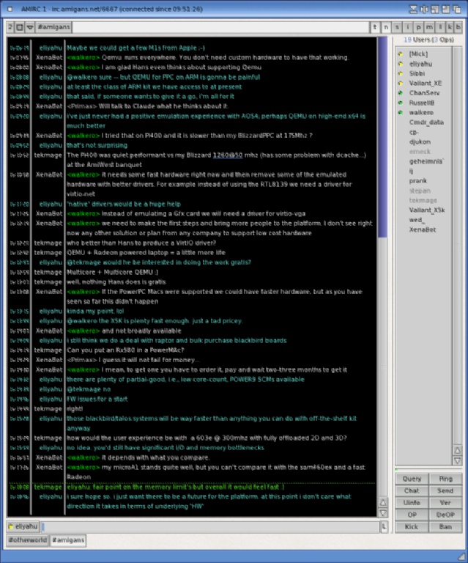Click the "L" button beside the input field
The height and width of the screenshot is (563, 468).
[x=384, y=527]
